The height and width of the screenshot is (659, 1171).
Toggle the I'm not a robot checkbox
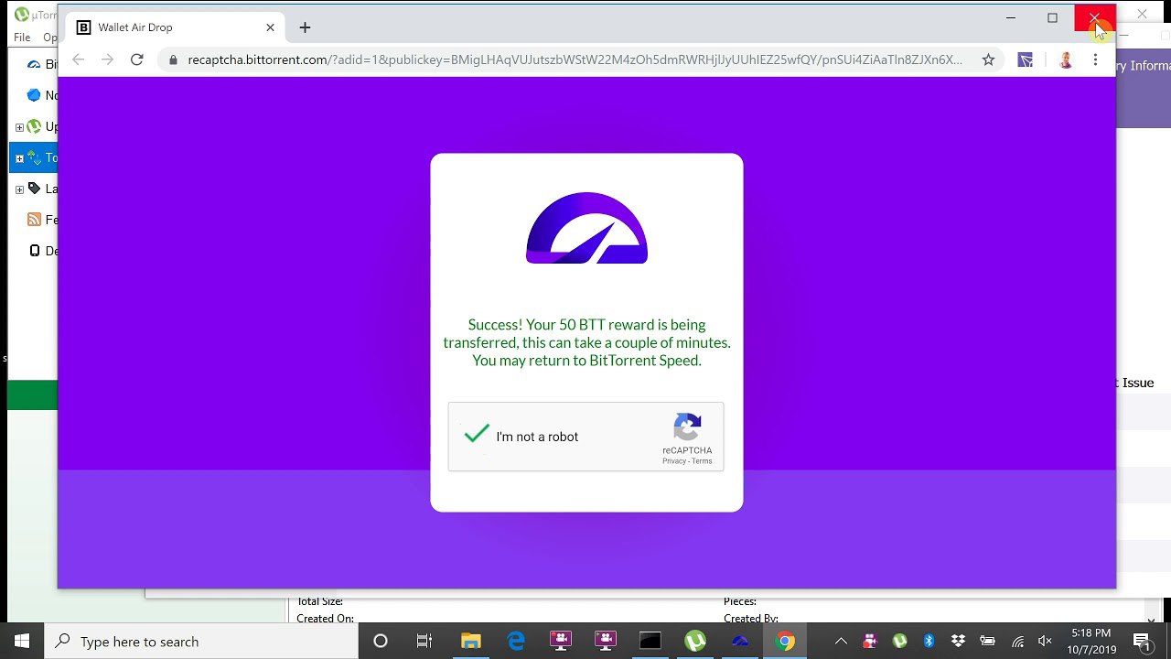(477, 436)
